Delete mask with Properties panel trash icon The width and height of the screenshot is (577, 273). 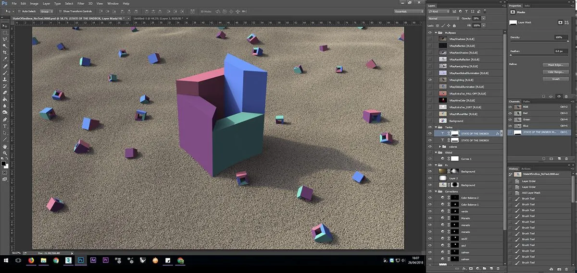click(x=566, y=96)
